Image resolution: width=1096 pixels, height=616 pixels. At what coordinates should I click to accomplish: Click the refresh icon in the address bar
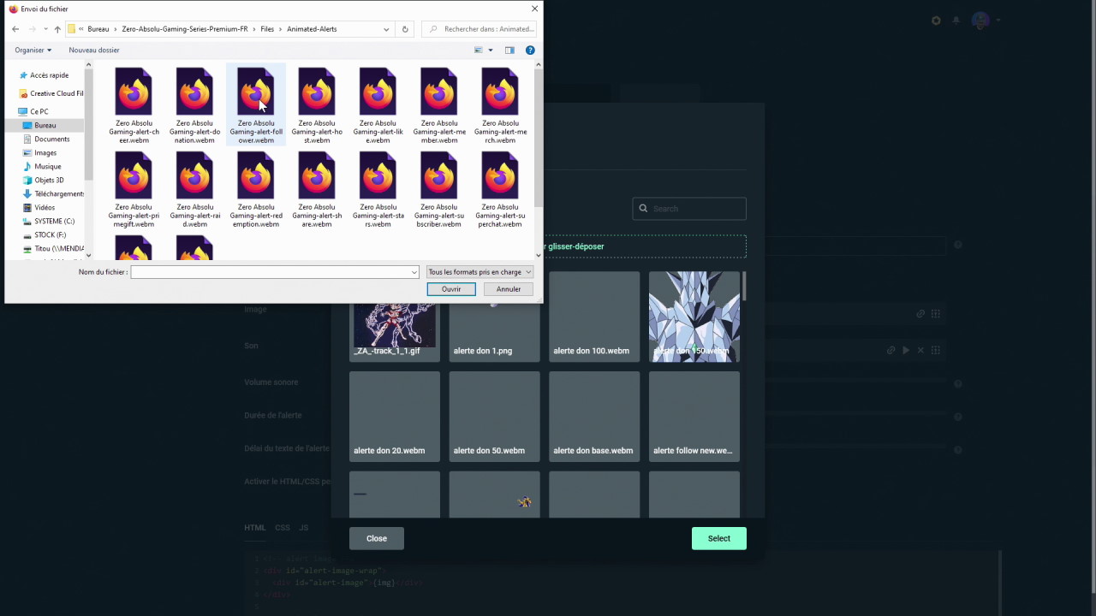point(404,28)
